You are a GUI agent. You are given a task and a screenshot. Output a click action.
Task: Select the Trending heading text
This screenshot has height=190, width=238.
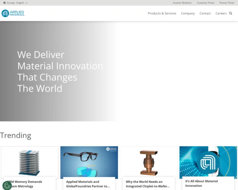pos(15,135)
